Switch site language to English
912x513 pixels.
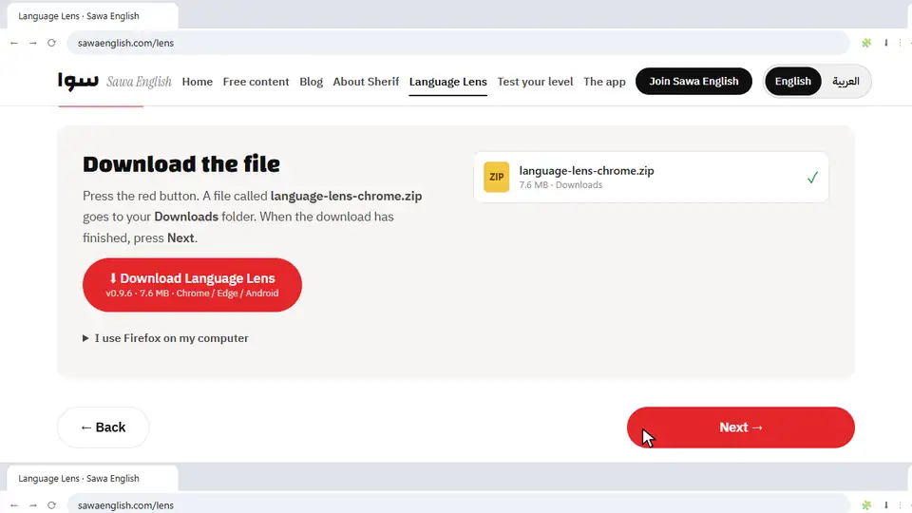coord(792,82)
